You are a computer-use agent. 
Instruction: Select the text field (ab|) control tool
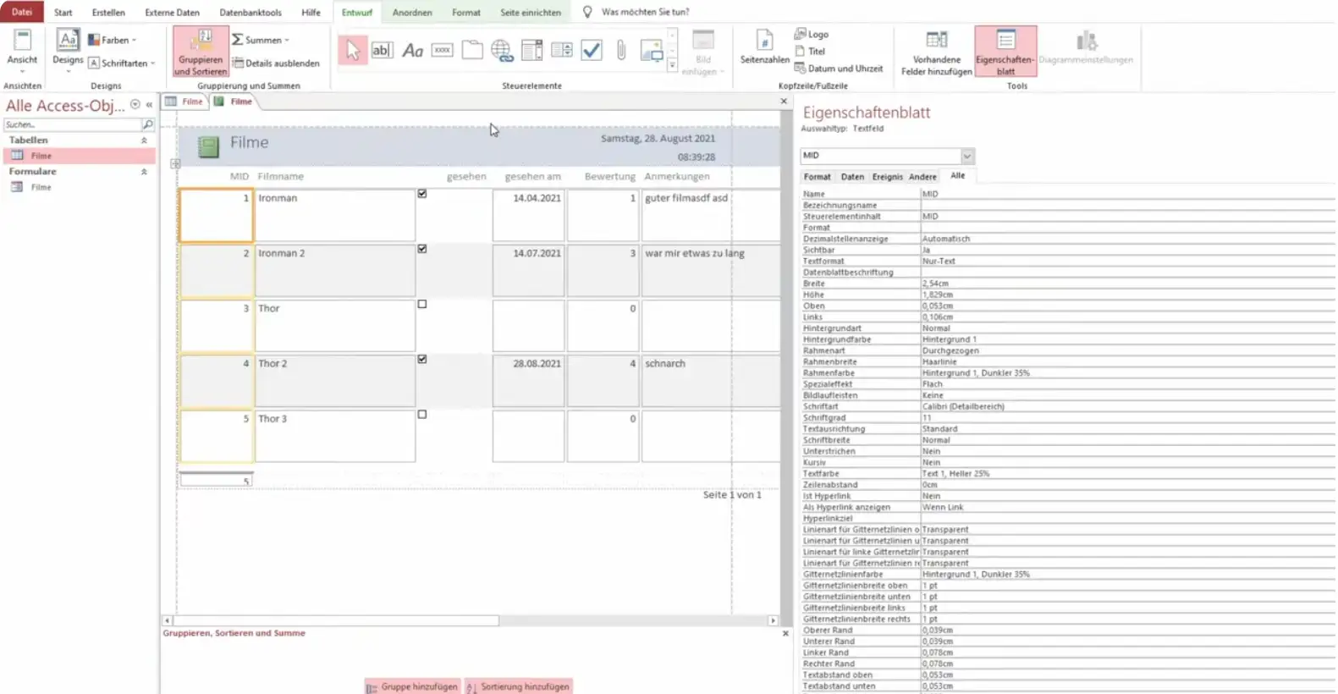coord(382,51)
